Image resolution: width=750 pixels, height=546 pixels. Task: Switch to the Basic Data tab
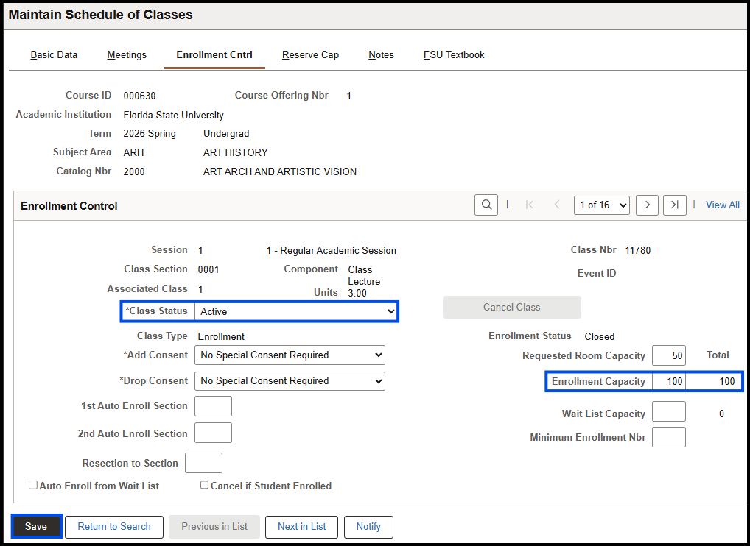[x=54, y=54]
